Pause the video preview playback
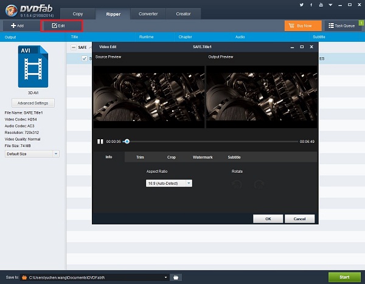The image size is (365, 284). pos(100,142)
